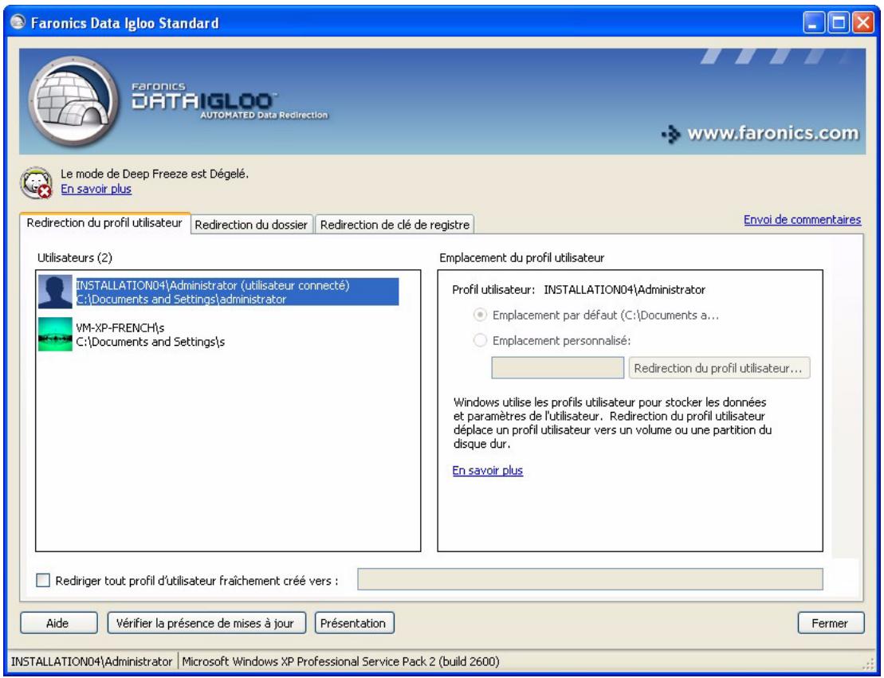
Task: Click 'Le mode de Deep Freeze est Dégelé.' text
Action: [155, 174]
